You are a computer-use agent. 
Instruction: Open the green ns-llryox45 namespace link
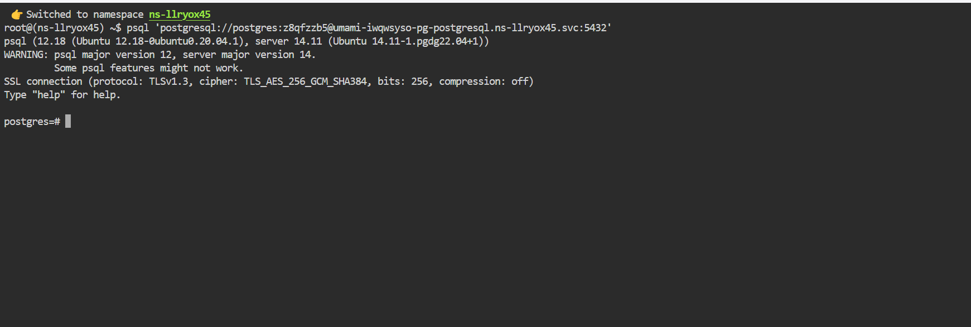pos(180,15)
